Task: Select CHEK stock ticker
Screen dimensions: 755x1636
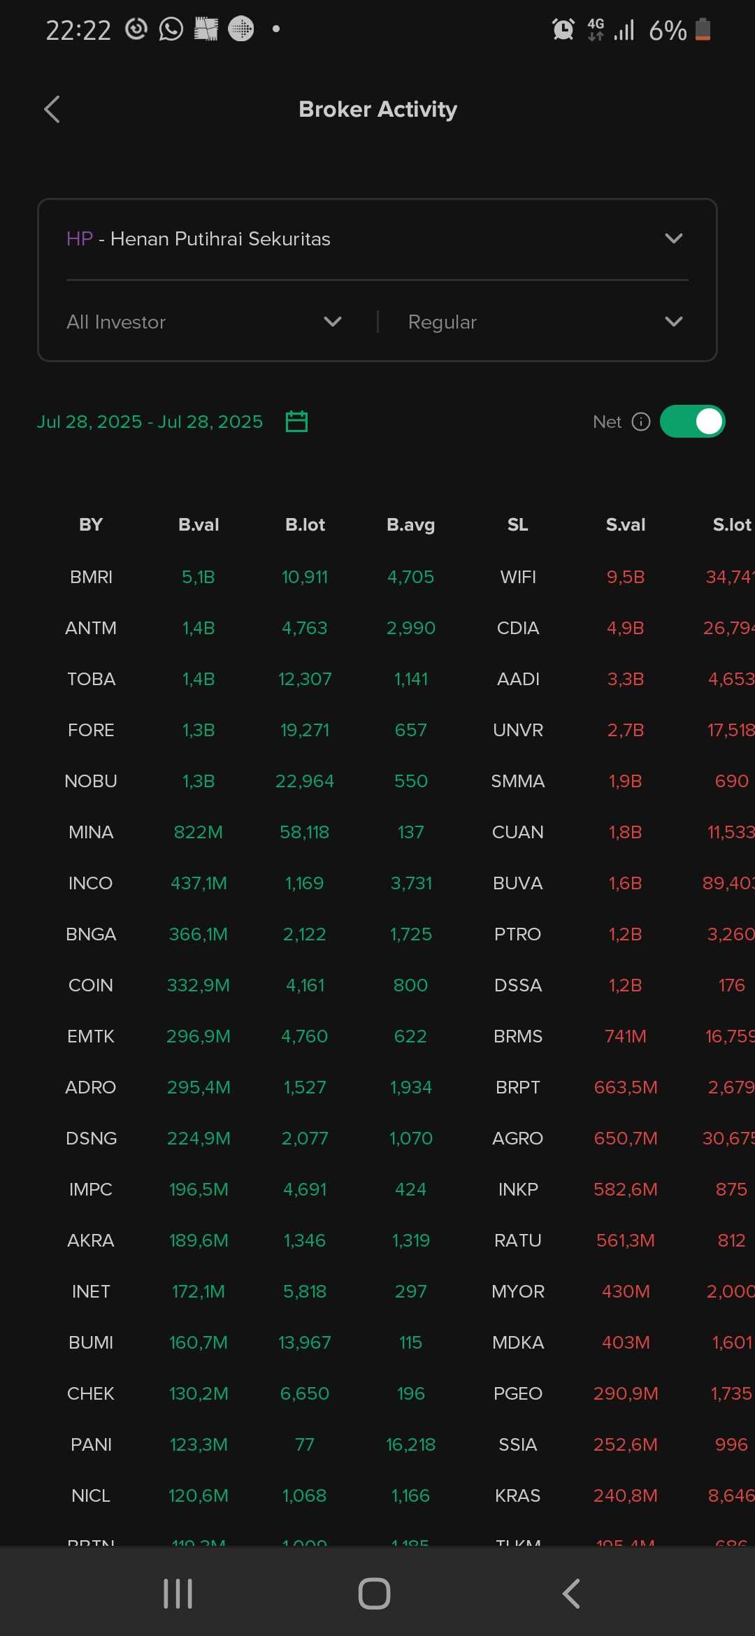Action: pyautogui.click(x=91, y=1393)
